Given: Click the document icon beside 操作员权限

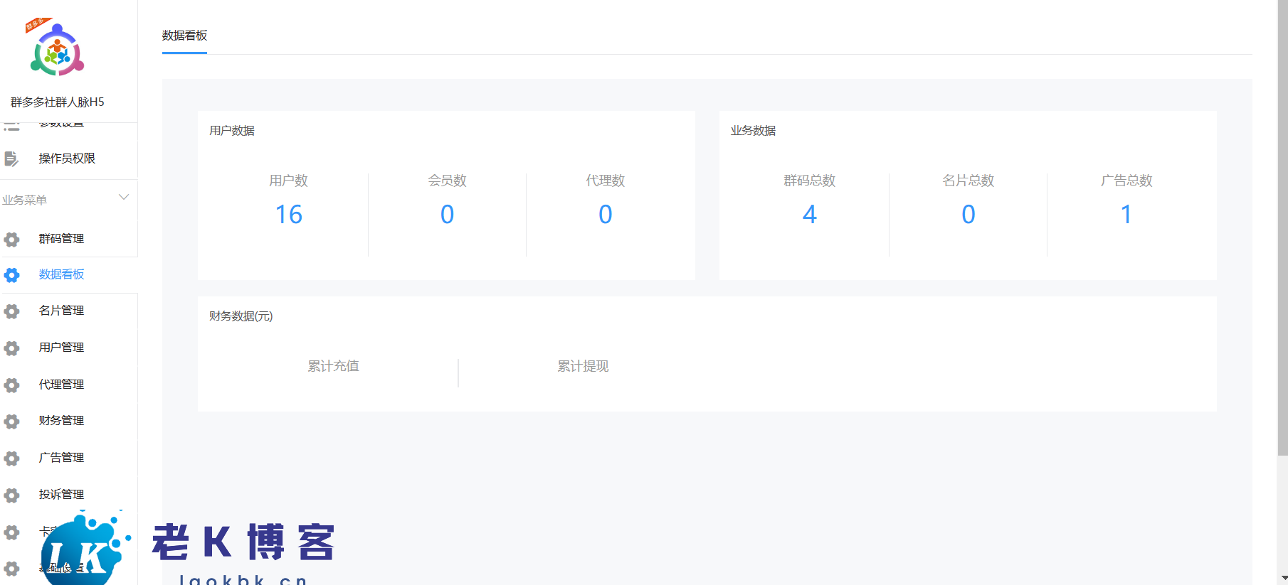Looking at the screenshot, I should 11,159.
